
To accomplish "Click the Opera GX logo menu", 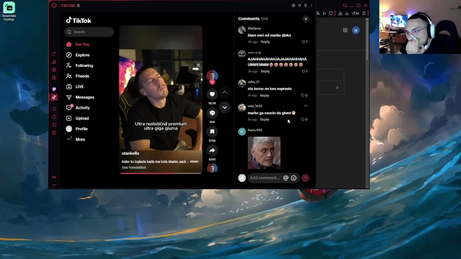I will (x=54, y=5).
